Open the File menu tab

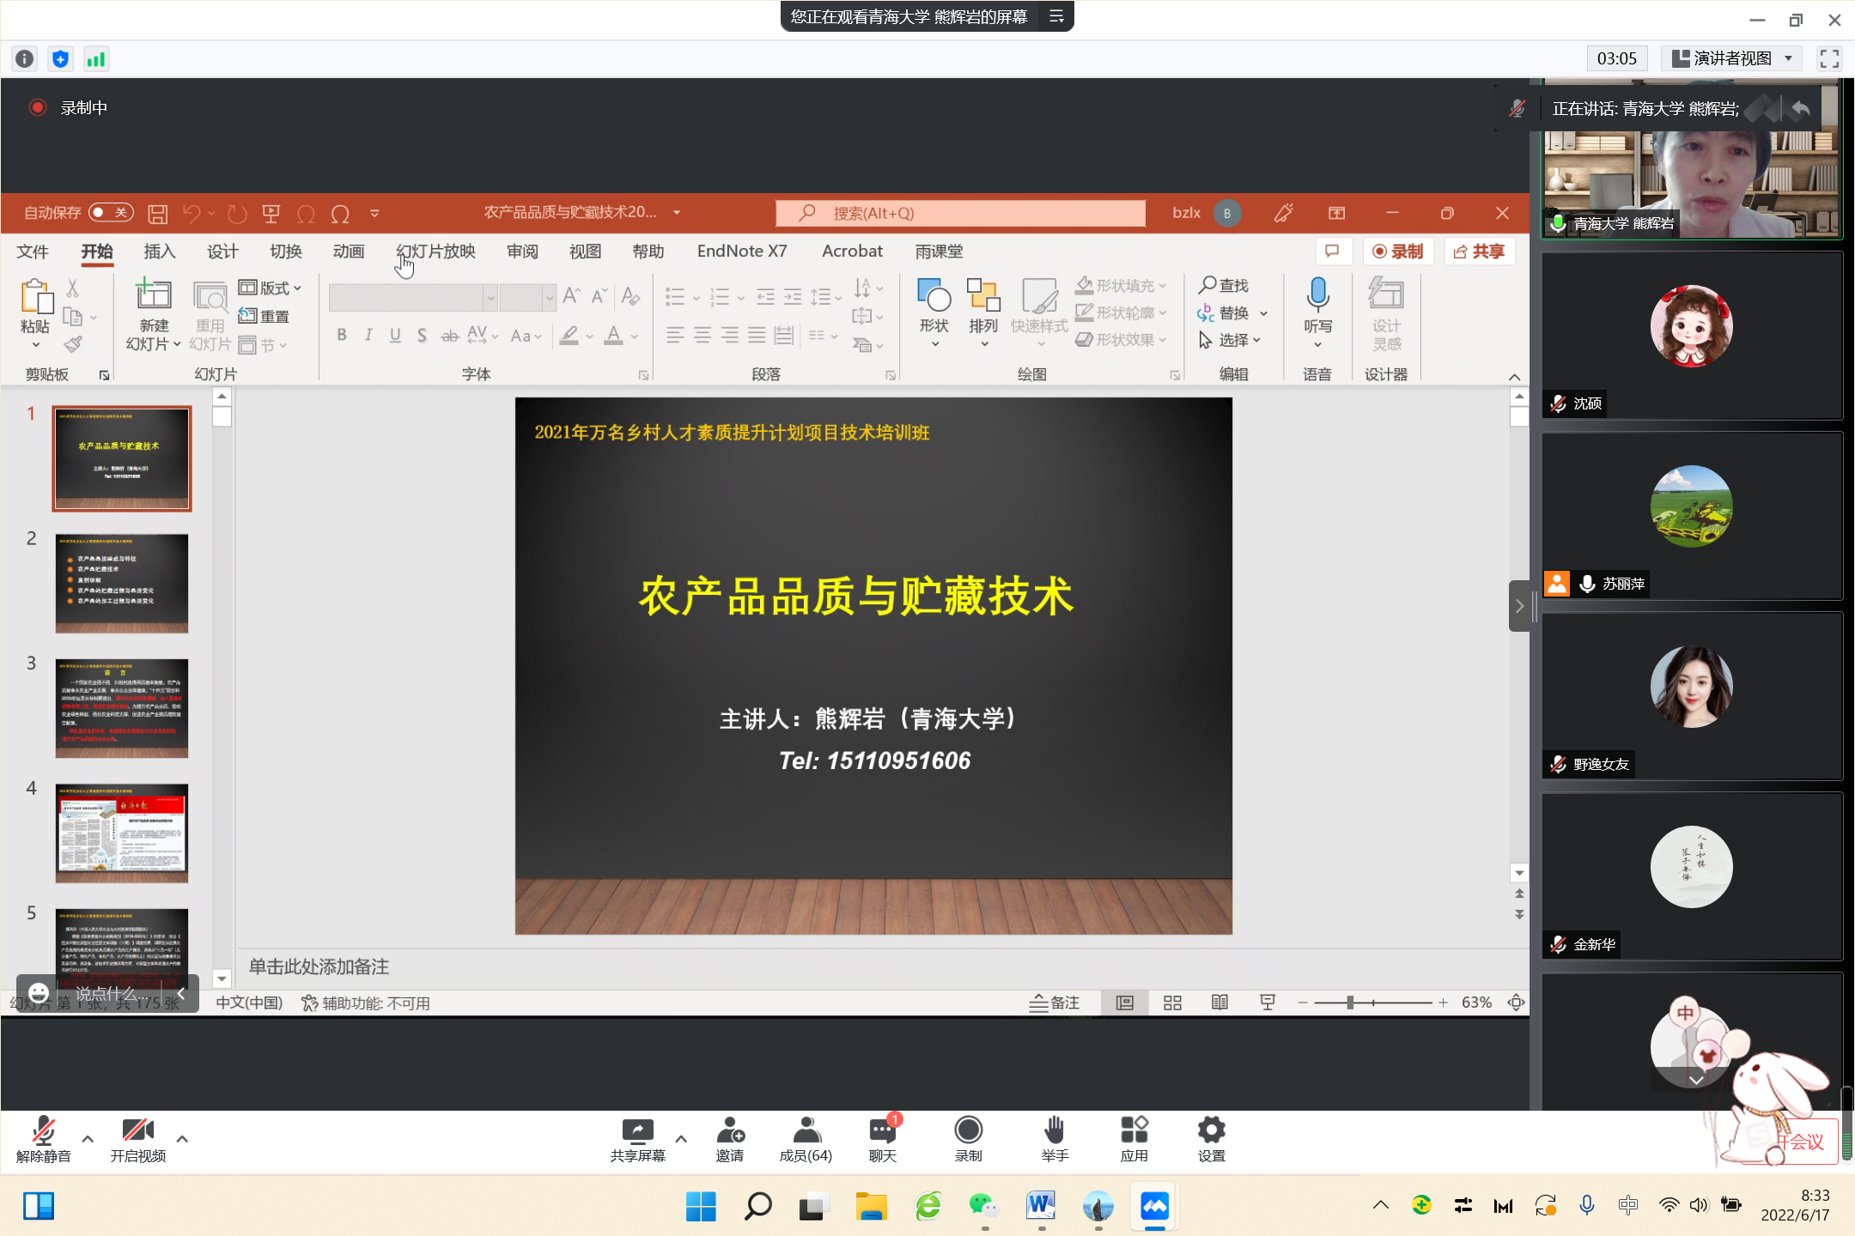pyautogui.click(x=33, y=251)
